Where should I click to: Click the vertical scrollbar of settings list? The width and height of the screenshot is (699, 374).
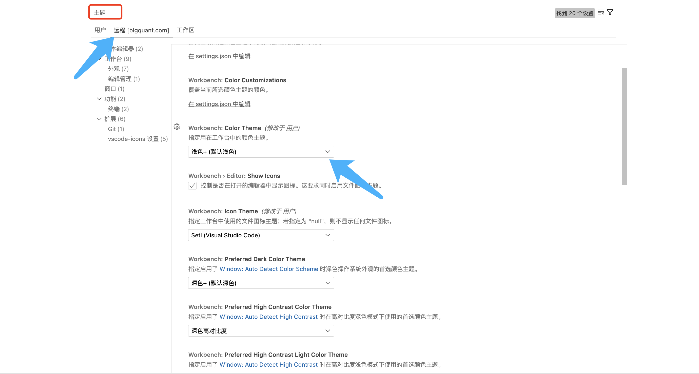(x=624, y=126)
